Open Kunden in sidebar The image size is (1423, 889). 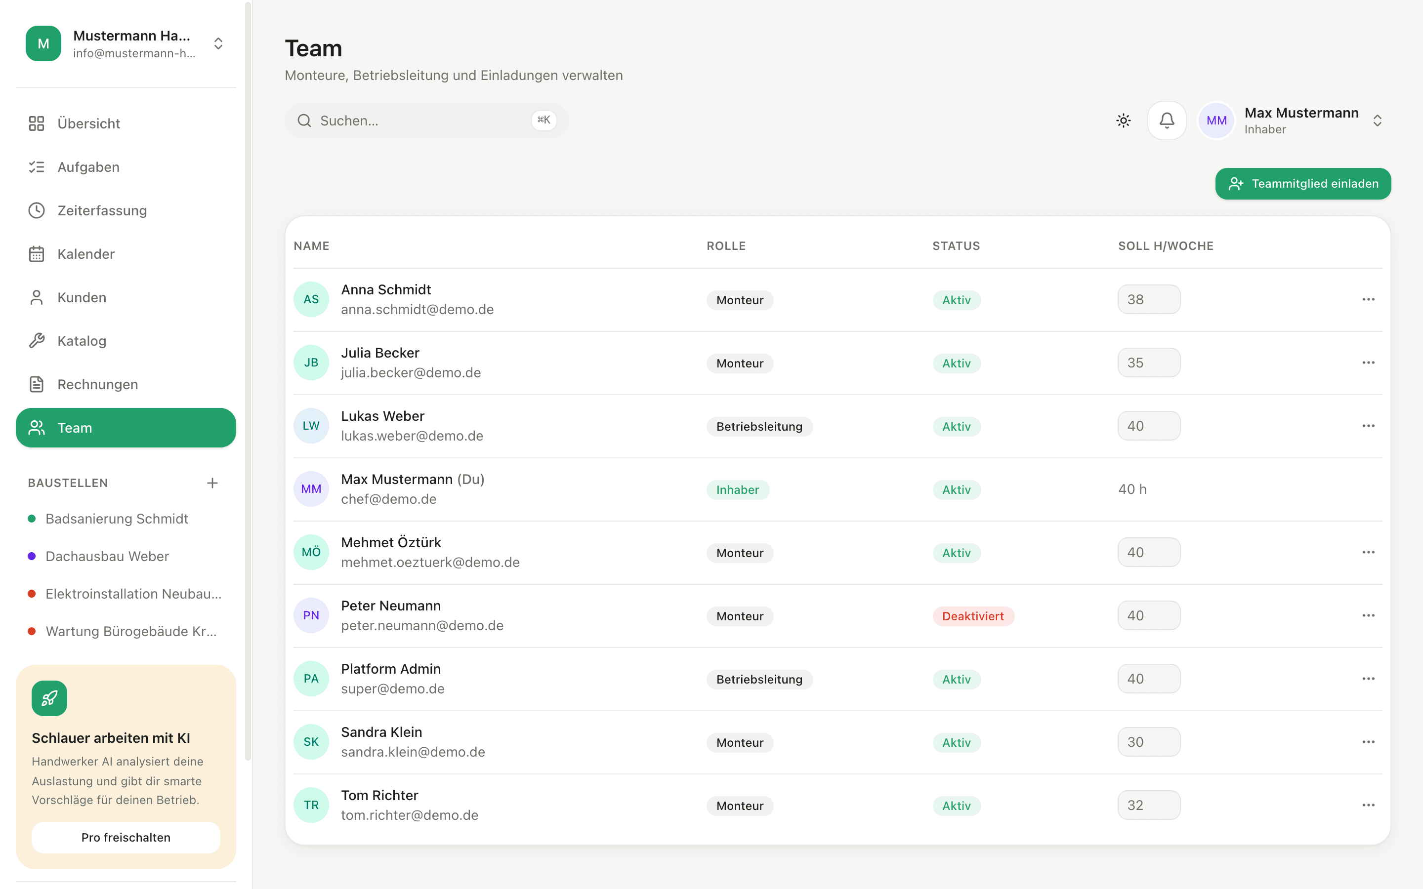126,297
